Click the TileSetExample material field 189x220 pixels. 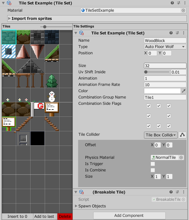click(133, 10)
